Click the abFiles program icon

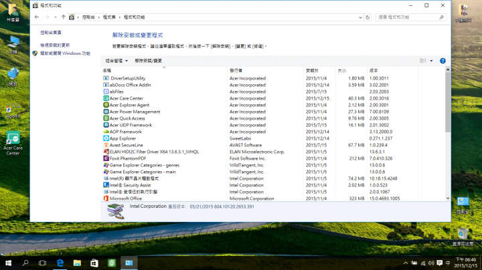(x=106, y=92)
